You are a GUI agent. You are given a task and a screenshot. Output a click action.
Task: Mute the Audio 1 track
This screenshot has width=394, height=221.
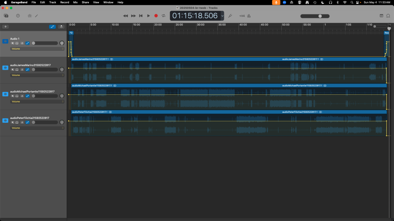point(13,43)
